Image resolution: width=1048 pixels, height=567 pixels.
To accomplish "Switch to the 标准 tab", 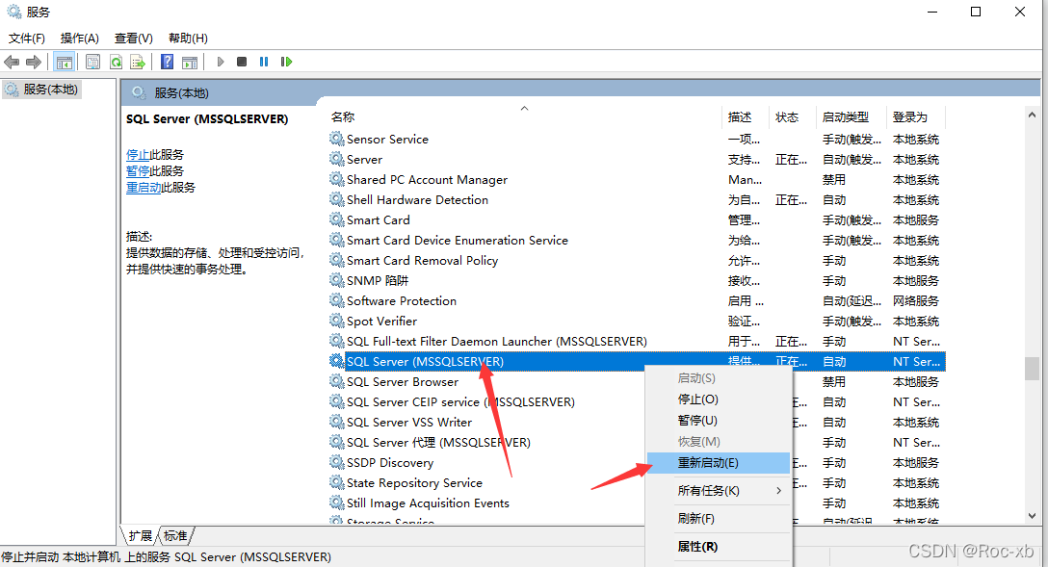I will click(175, 535).
